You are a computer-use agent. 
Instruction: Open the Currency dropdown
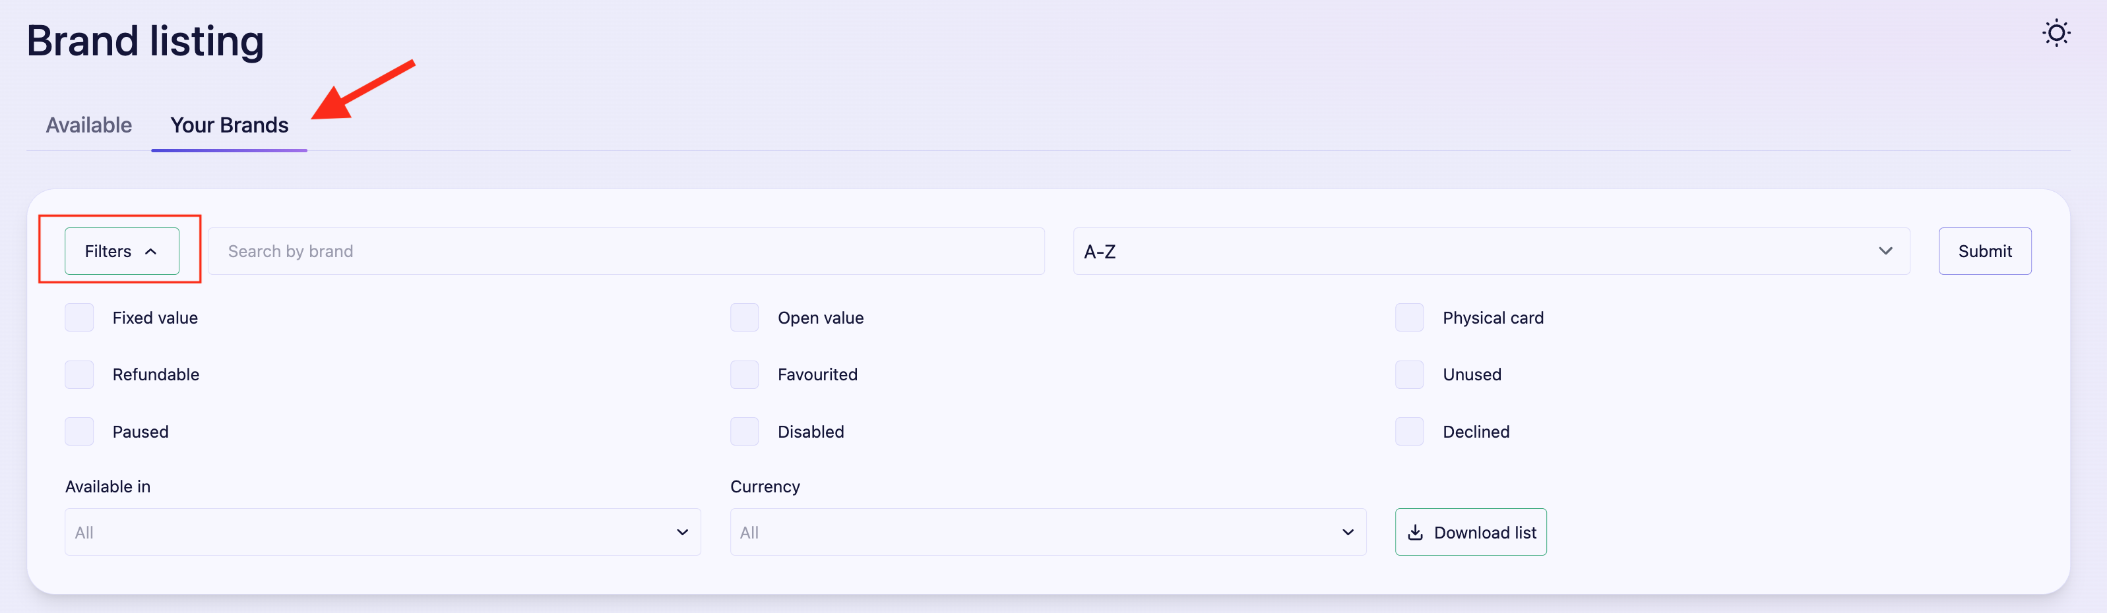(1047, 533)
